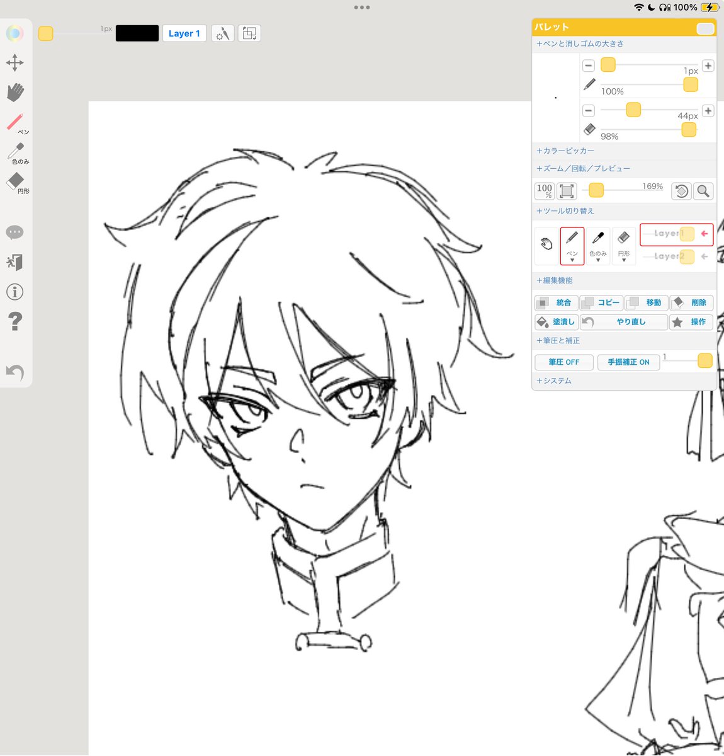Select Layer2 with the gray arrow
Image resolution: width=724 pixels, height=756 pixels.
[704, 256]
